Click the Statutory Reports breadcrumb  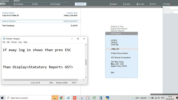pyautogui.click(x=117, y=31)
